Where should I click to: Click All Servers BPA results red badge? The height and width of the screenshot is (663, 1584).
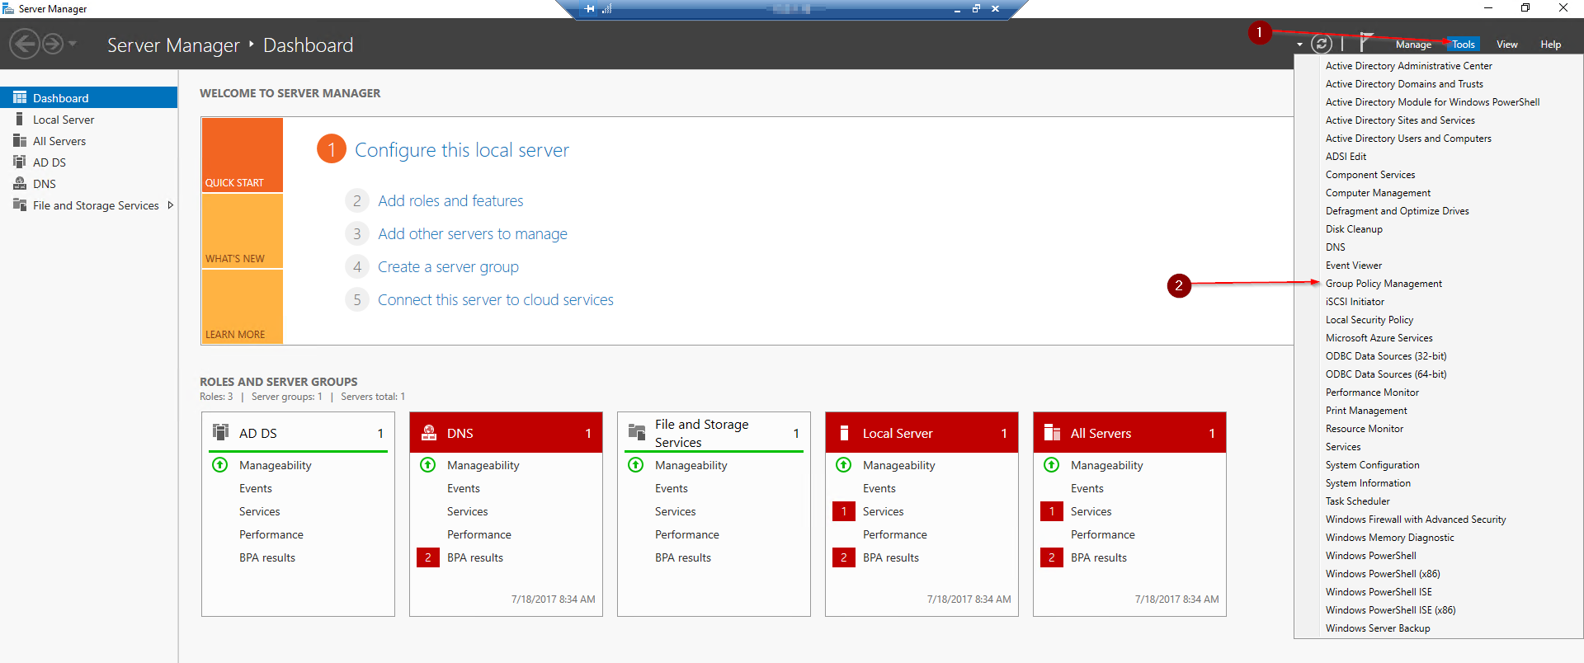(1052, 557)
